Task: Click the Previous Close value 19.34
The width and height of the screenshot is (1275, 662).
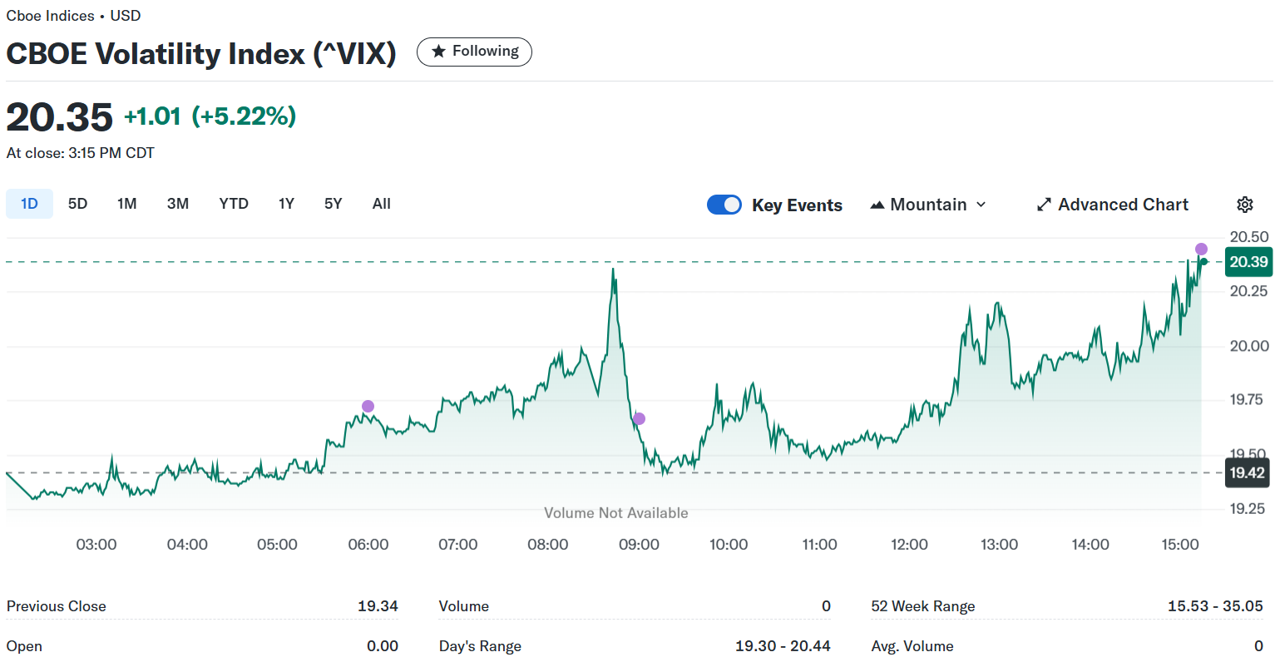Action: coord(378,606)
